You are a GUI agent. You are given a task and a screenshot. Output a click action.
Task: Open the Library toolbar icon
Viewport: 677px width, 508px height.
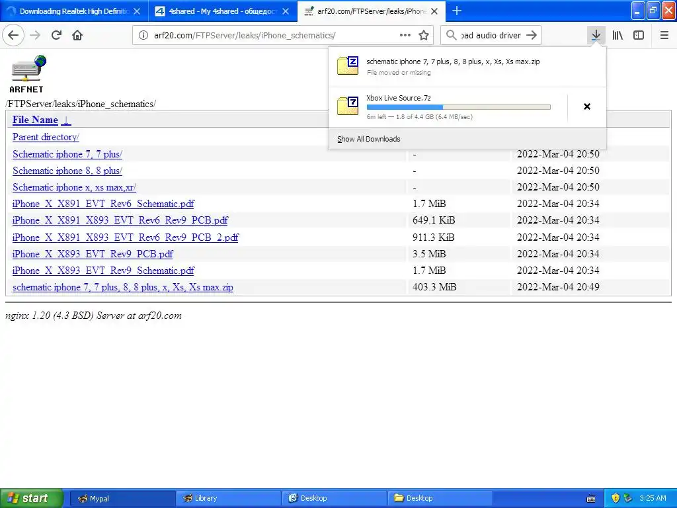[617, 35]
